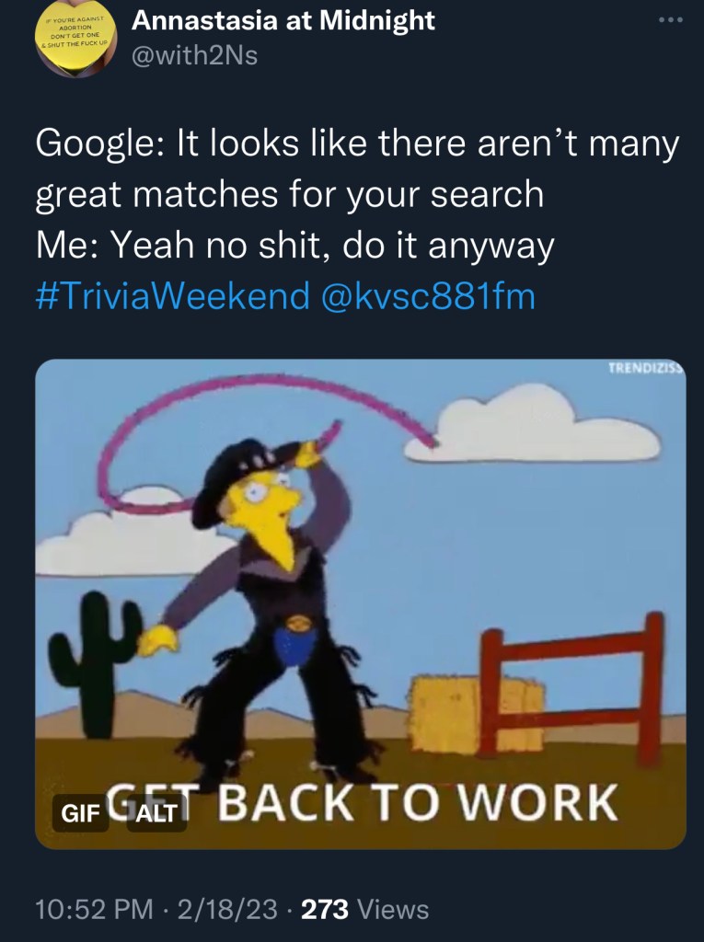Tap the line 'Me: Yeah no shit, do it anyway'
This screenshot has width=704, height=942.
(294, 247)
